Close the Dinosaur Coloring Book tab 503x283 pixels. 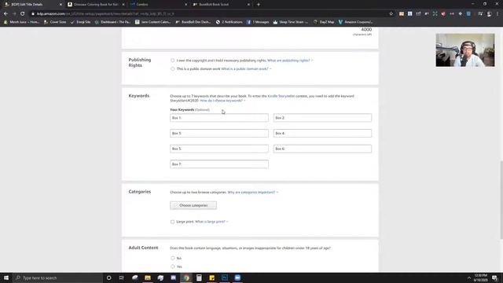[123, 5]
